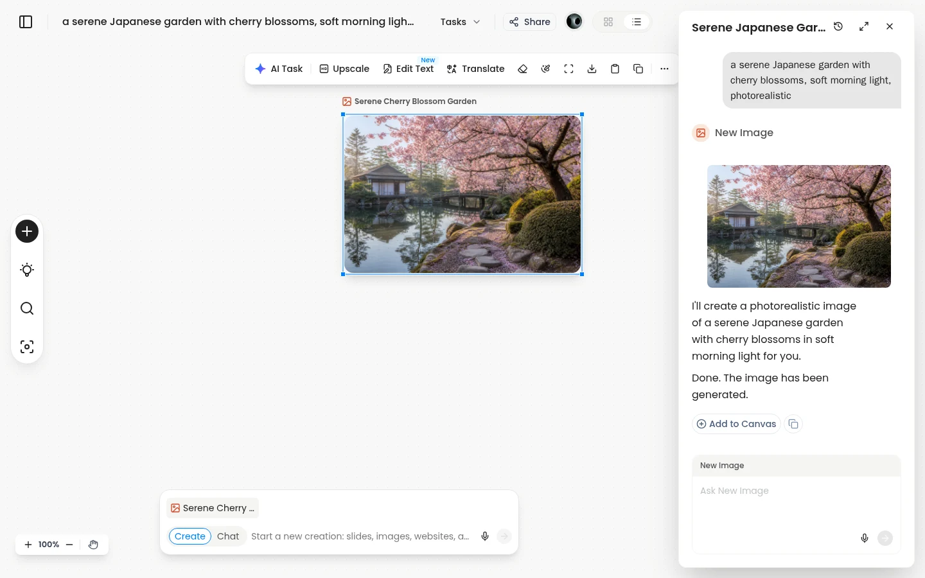Open the Tasks dropdown

[460, 22]
